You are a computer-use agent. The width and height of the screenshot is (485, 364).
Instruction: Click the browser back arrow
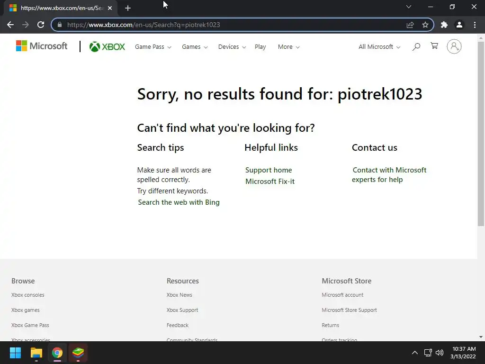10,25
